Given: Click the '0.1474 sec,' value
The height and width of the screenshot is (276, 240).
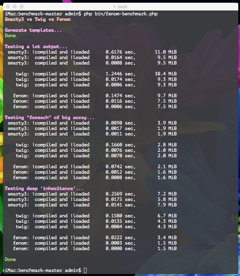Looking at the screenshot, I should pos(120,96).
